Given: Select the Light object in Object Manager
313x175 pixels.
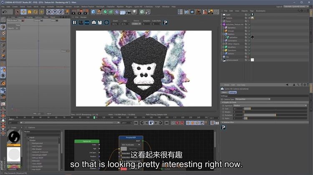Looking at the screenshot, I should pos(228,15).
